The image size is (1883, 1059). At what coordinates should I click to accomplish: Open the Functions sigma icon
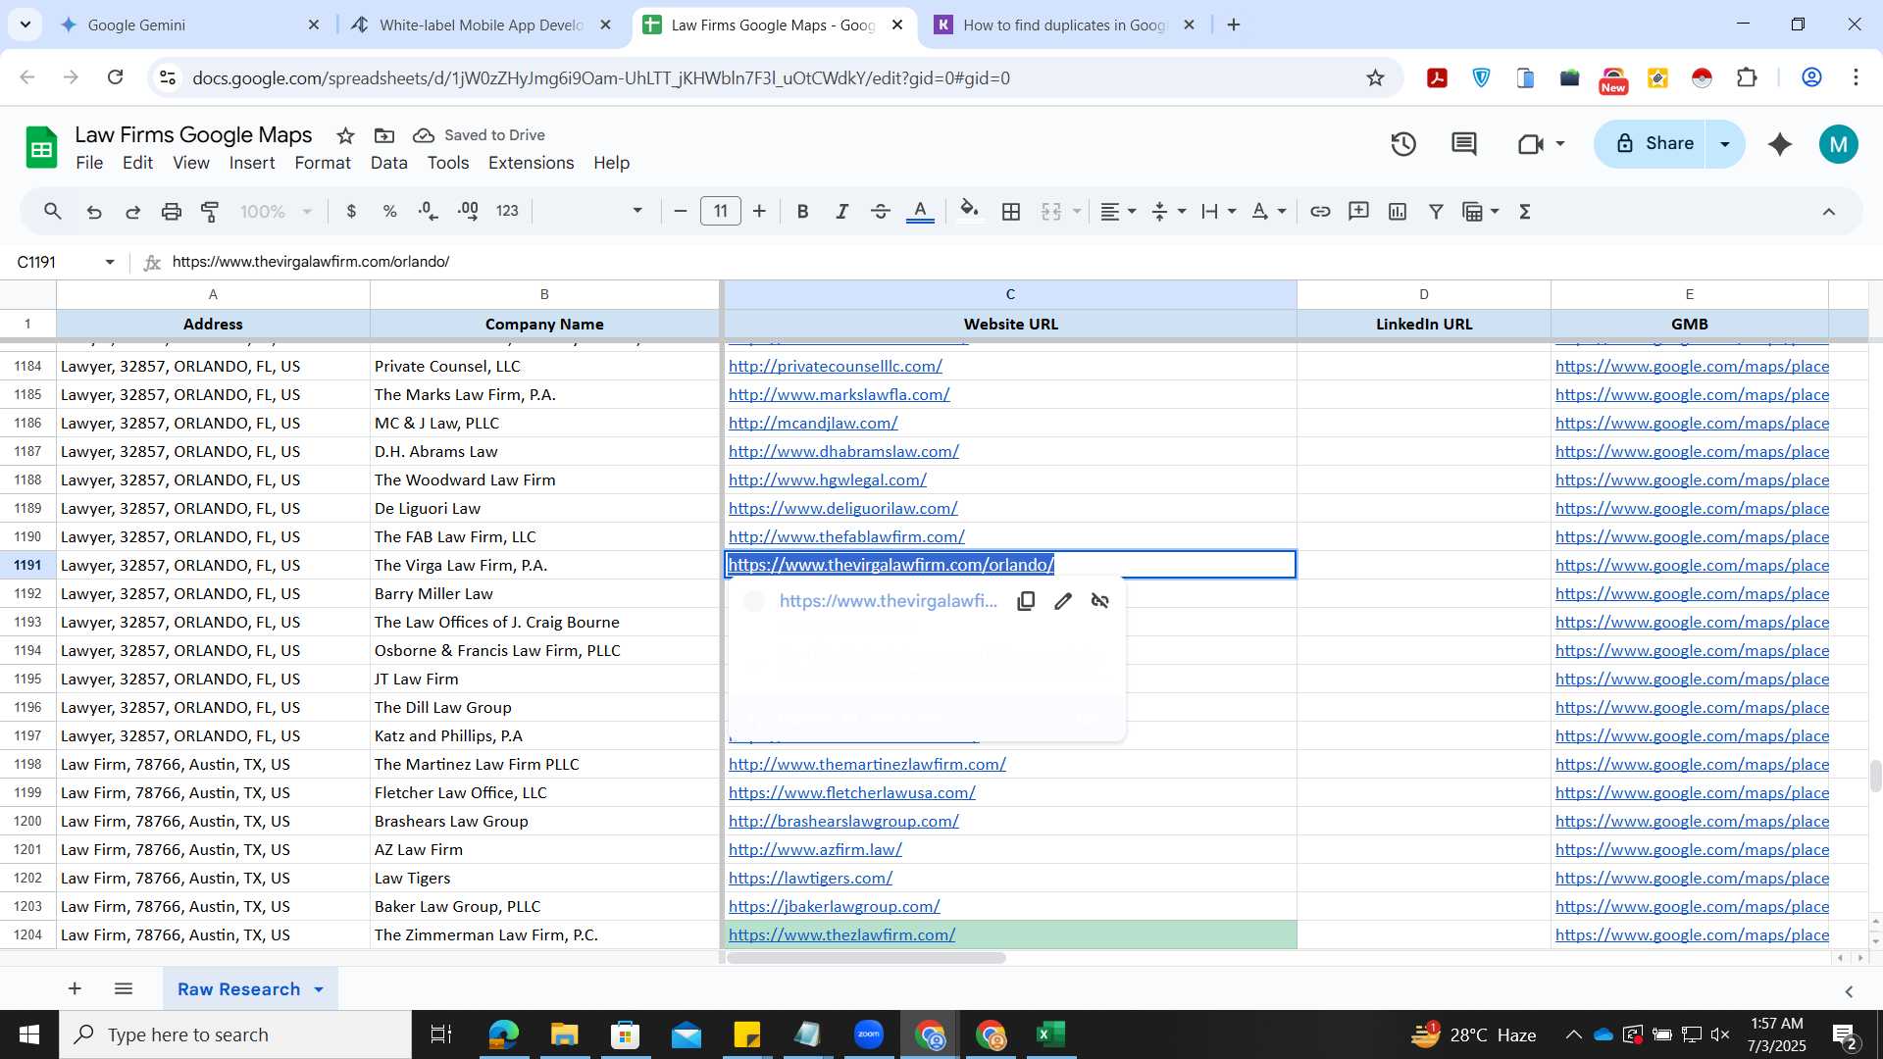coord(1525,211)
